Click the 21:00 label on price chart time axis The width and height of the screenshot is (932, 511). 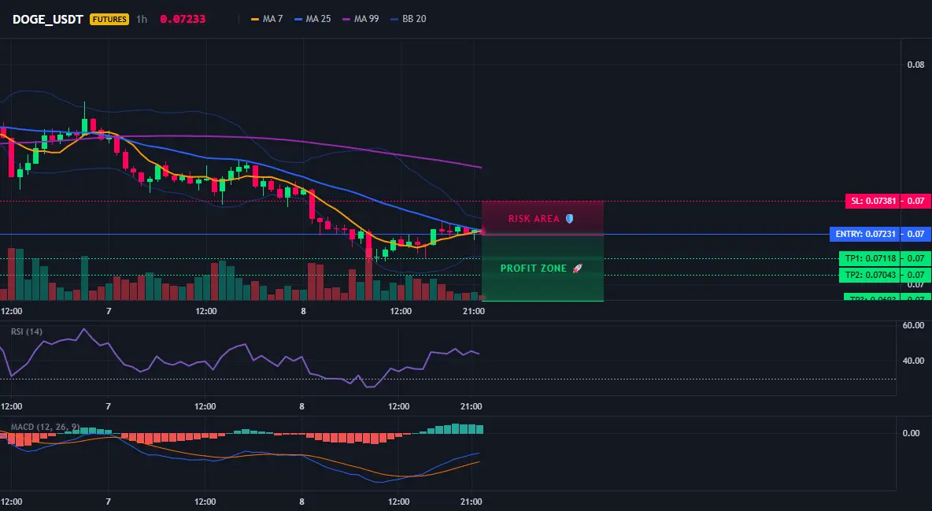coord(473,311)
